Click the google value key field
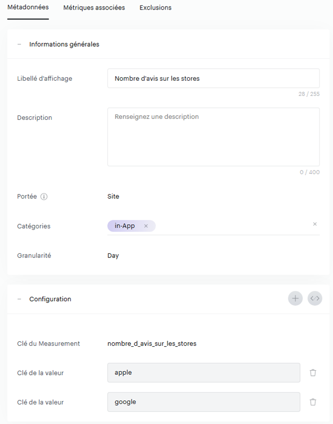The height and width of the screenshot is (424, 333). point(204,402)
